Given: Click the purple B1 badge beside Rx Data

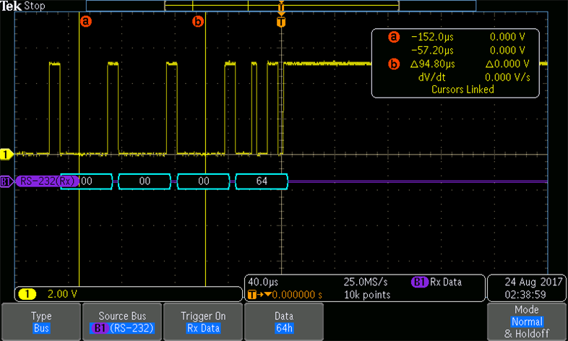Looking at the screenshot, I should [x=418, y=282].
